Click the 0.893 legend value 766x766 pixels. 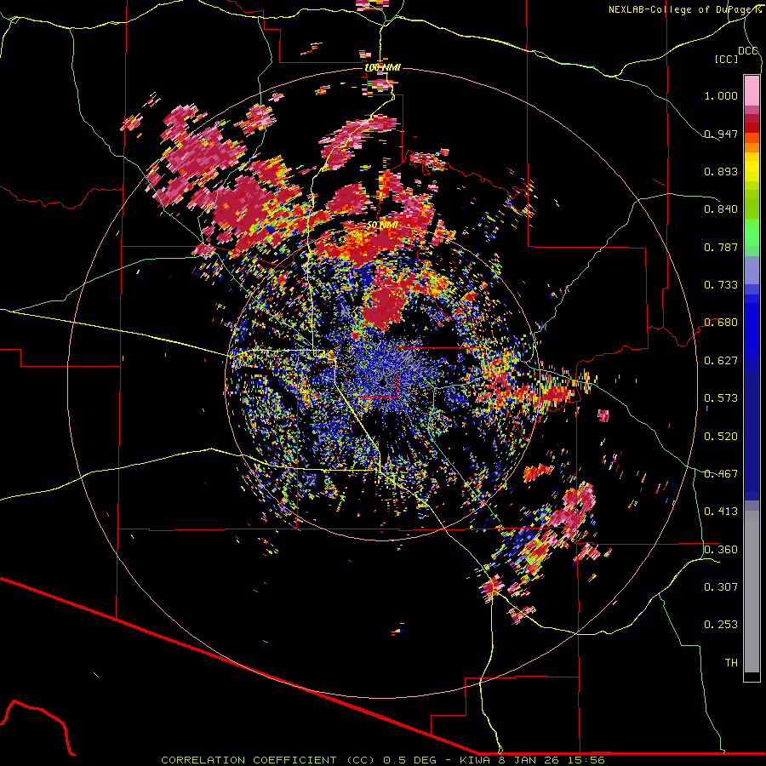[x=721, y=171]
